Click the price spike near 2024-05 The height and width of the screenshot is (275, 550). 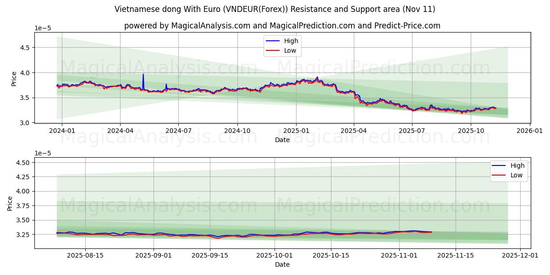[143, 74]
